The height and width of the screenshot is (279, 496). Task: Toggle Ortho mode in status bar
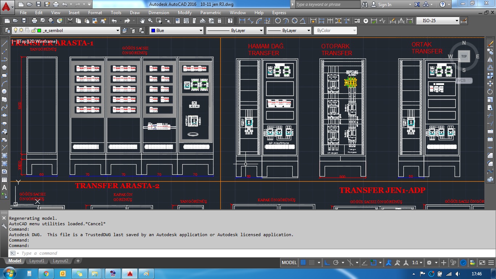(x=327, y=263)
